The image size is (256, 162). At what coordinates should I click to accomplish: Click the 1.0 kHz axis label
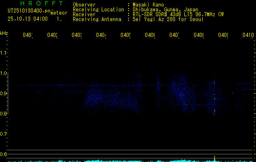click(x=3, y=73)
